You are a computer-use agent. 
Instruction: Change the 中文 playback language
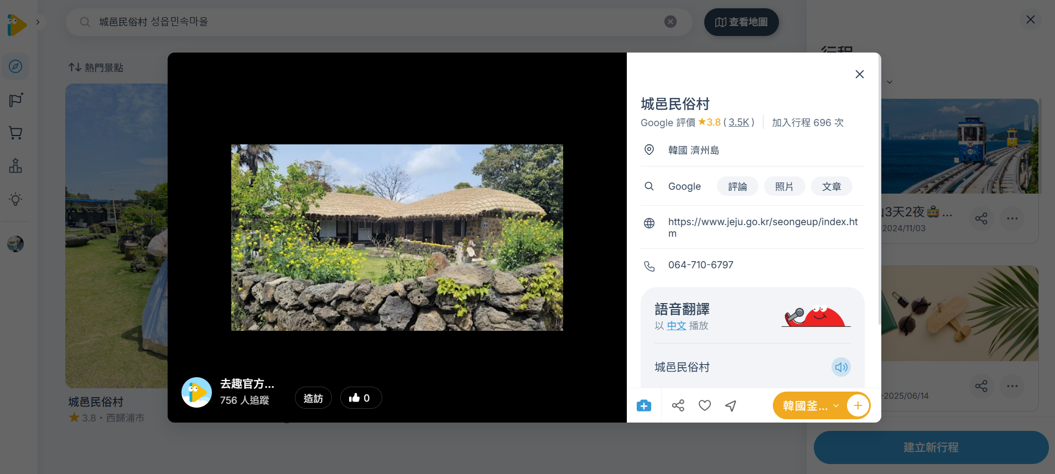676,326
